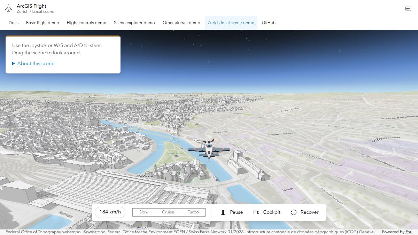Screen dimensions: 418x235
Task: Select the Zurich local scene demo tab
Action: tap(231, 23)
